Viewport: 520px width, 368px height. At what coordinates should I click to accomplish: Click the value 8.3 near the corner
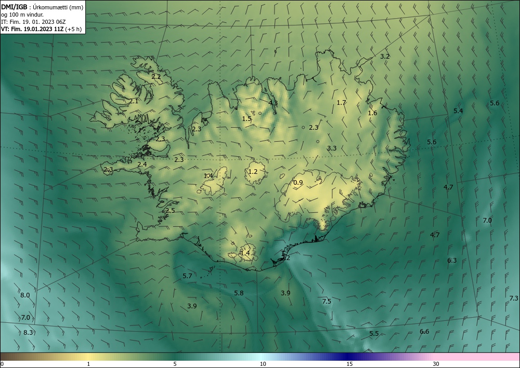28,333
